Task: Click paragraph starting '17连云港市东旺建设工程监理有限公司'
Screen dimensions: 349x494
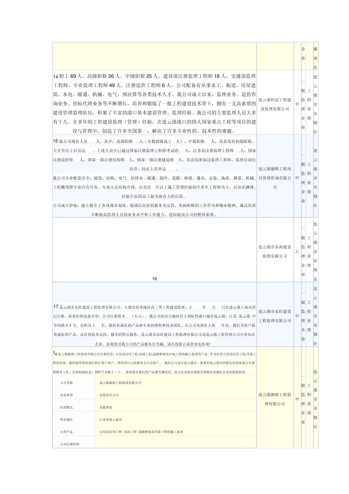Action: coord(154,325)
